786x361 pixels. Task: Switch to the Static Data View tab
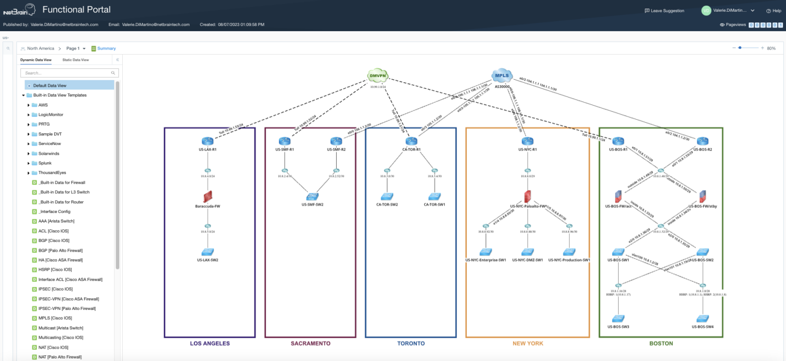75,60
